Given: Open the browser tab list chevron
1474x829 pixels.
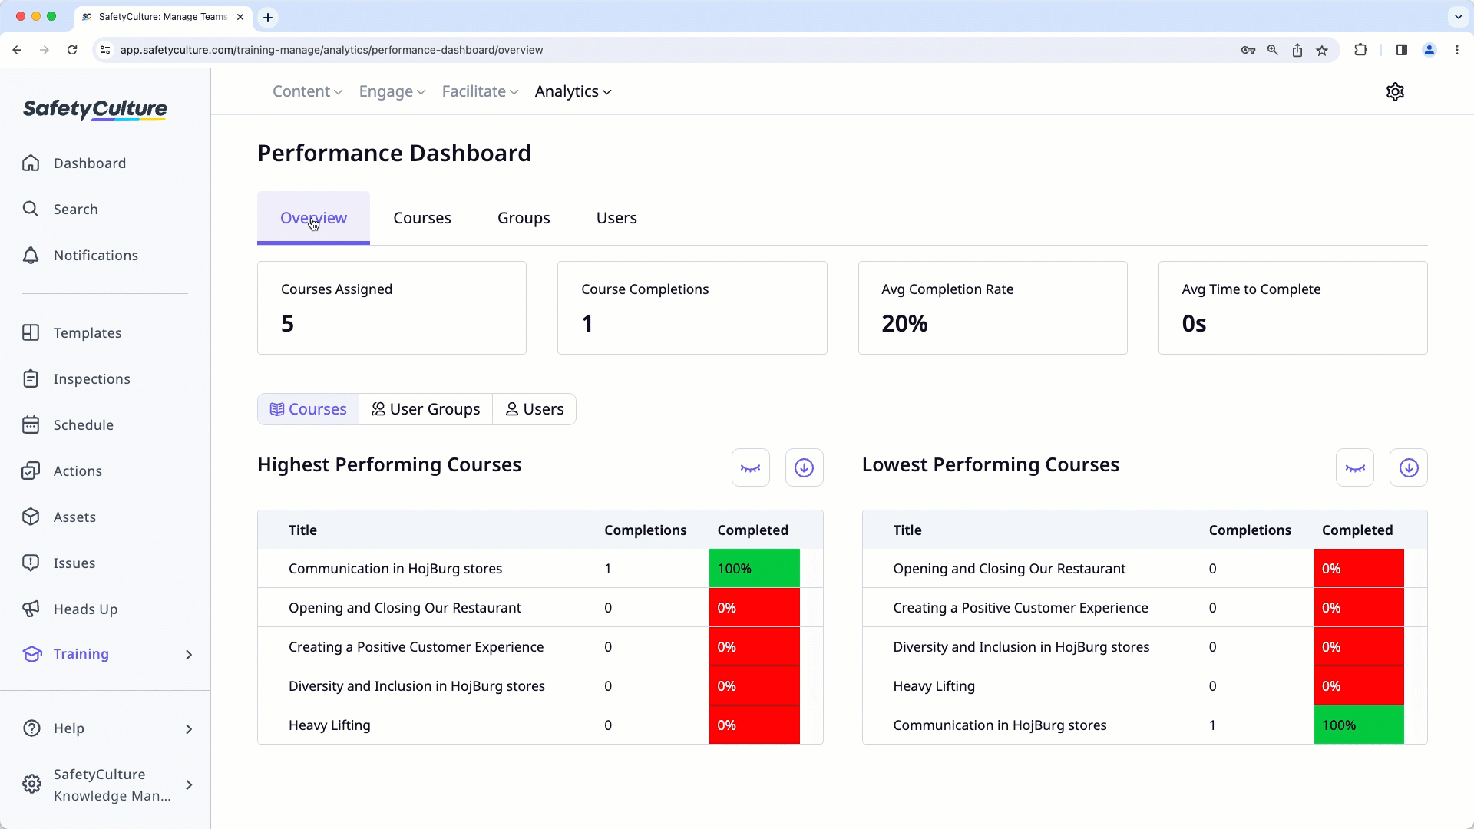Looking at the screenshot, I should pos(1458,16).
